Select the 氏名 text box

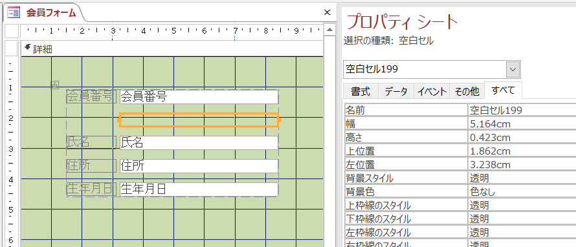click(x=199, y=143)
